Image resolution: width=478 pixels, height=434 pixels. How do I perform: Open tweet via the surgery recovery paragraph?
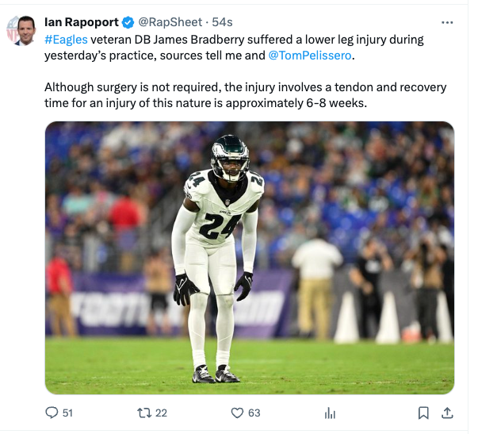pyautogui.click(x=246, y=95)
